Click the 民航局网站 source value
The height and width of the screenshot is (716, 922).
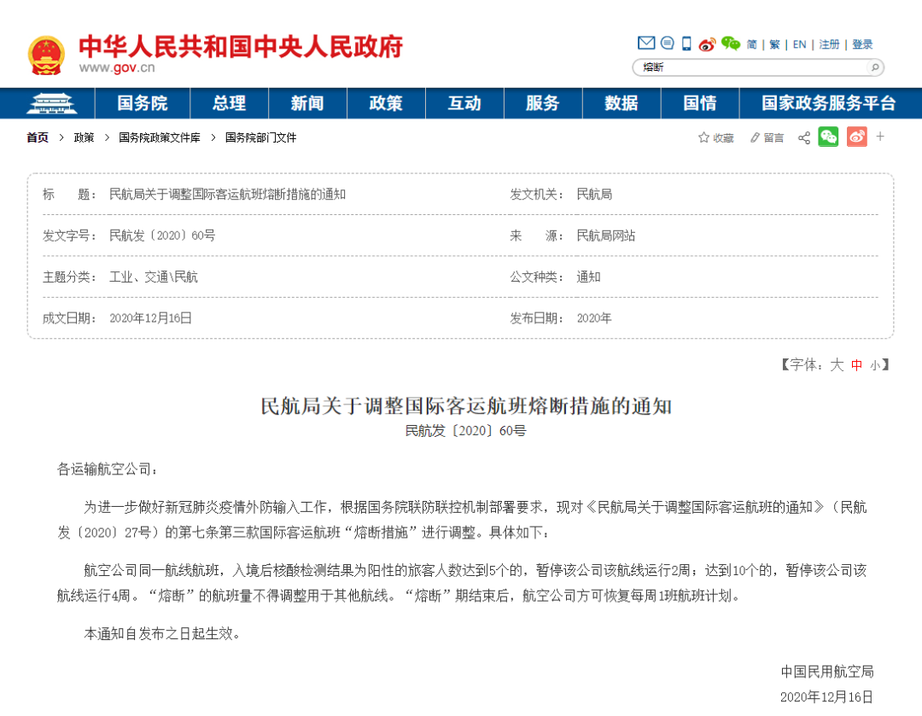tap(605, 236)
